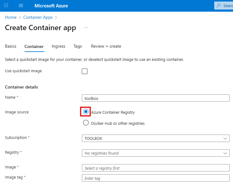Go to Review + create tab

pyautogui.click(x=106, y=46)
